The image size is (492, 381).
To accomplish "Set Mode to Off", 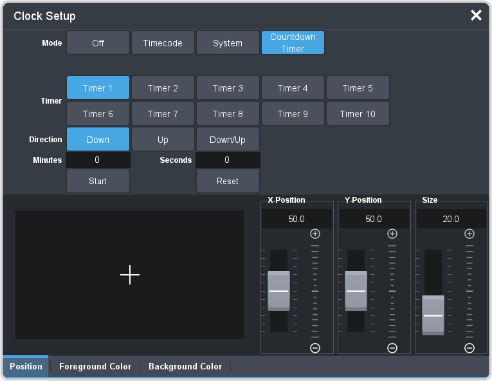I will pos(98,43).
